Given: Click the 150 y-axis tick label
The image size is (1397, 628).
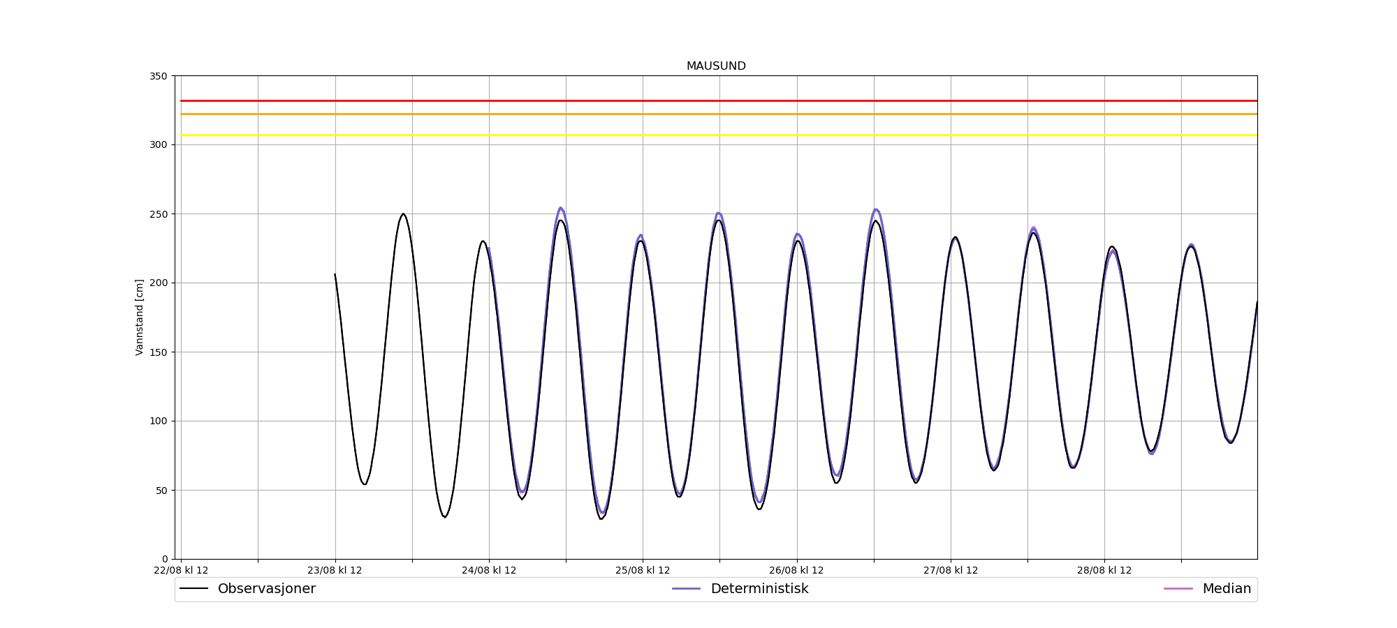Looking at the screenshot, I should [159, 352].
